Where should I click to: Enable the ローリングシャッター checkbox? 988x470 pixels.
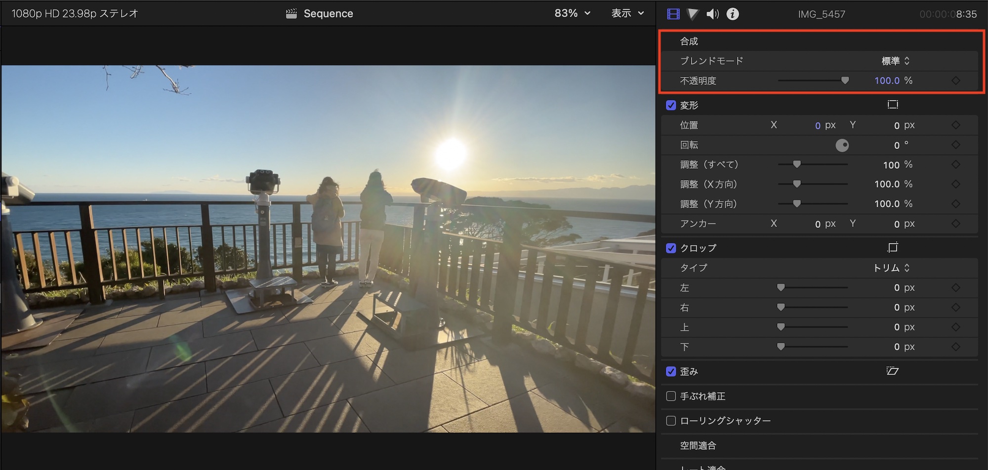point(671,421)
